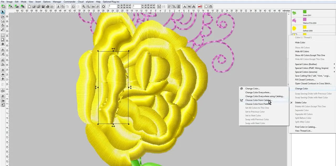
Task: Click the Undo arrow icon
Action: click(x=73, y=6)
